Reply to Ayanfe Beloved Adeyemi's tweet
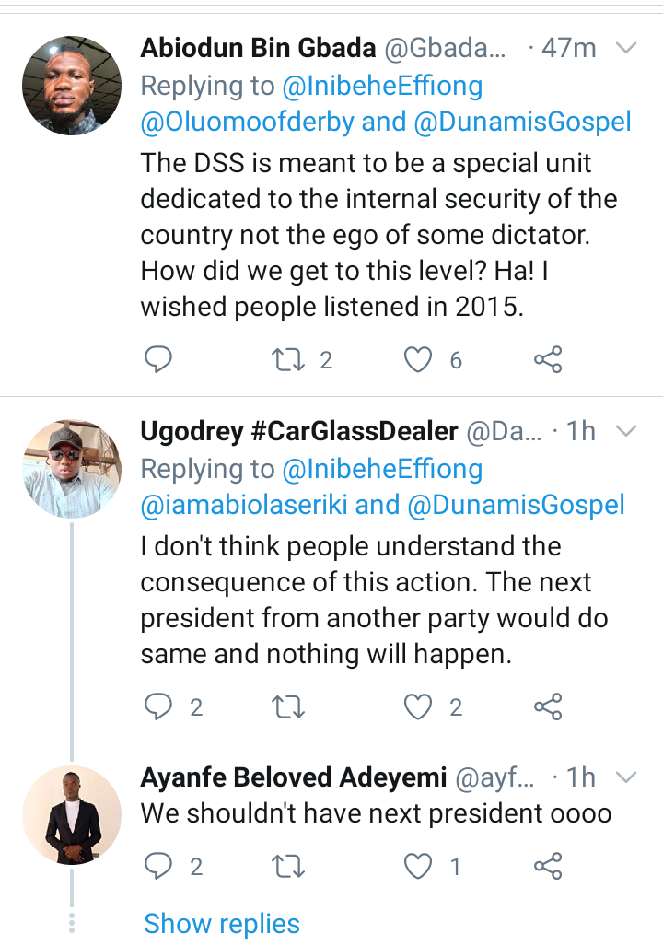The image size is (663, 946). 158,867
